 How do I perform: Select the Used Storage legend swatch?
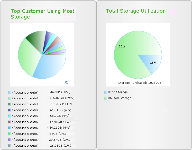tap(105, 92)
